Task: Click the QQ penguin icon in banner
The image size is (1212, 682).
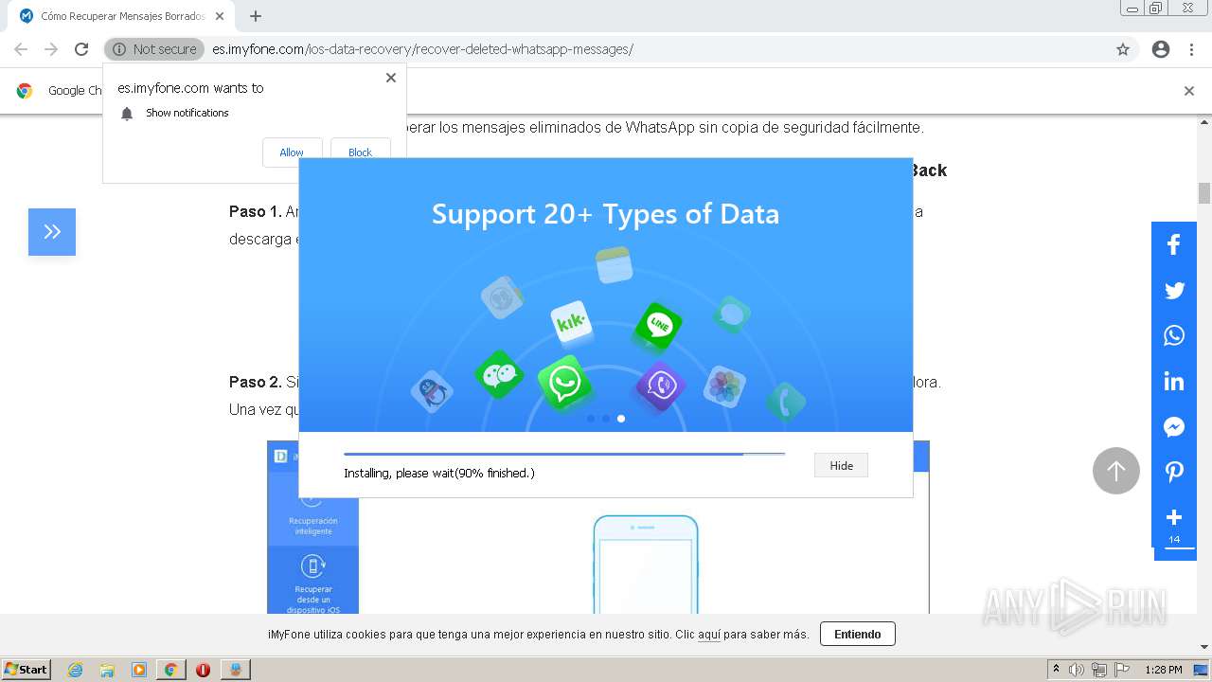Action: (x=433, y=391)
